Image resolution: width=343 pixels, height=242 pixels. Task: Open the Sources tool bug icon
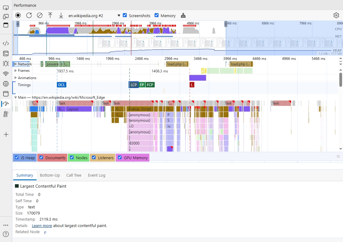6,64
